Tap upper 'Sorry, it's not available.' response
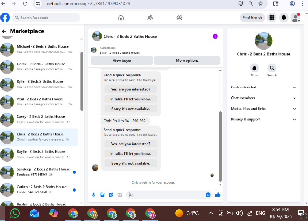The width and height of the screenshot is (308, 221). tap(131, 109)
